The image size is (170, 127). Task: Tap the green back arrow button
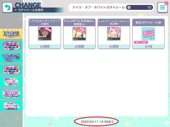pyautogui.click(x=7, y=7)
